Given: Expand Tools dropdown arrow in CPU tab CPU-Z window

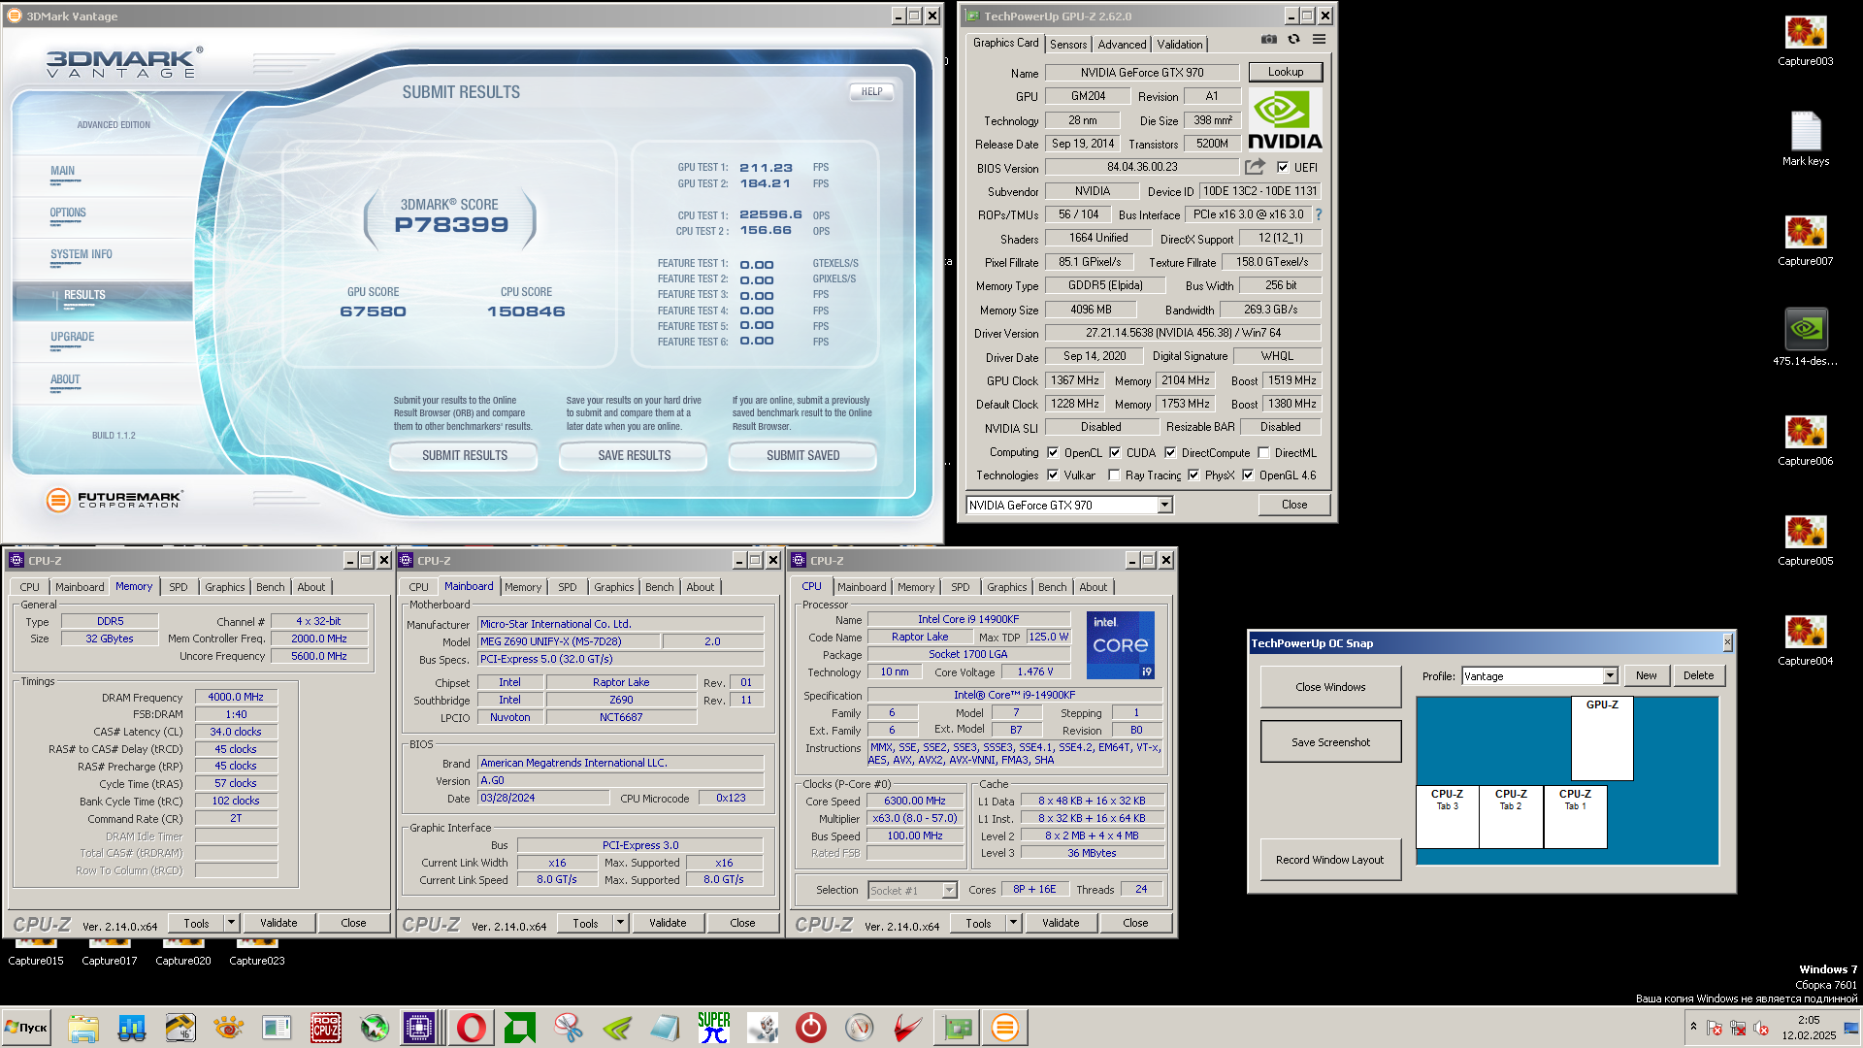Looking at the screenshot, I should pyautogui.click(x=1013, y=923).
